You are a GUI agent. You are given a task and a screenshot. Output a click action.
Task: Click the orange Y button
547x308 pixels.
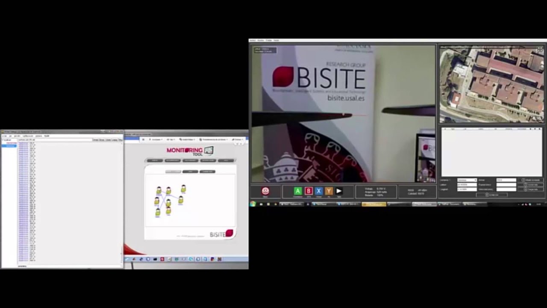coord(329,191)
